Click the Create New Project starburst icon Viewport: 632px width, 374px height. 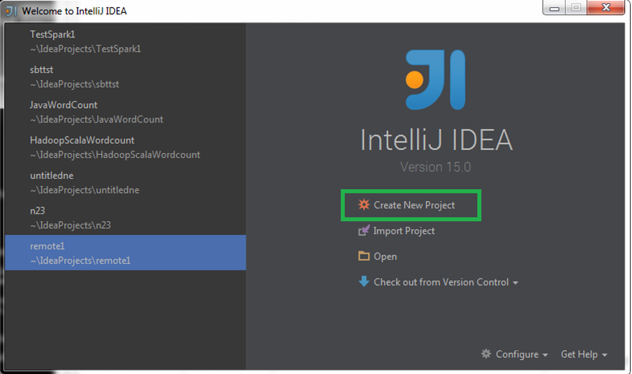coord(364,205)
